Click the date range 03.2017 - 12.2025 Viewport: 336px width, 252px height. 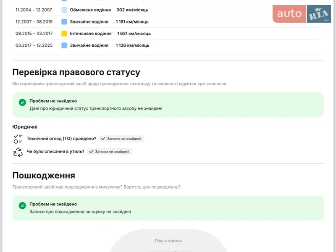[34, 45]
